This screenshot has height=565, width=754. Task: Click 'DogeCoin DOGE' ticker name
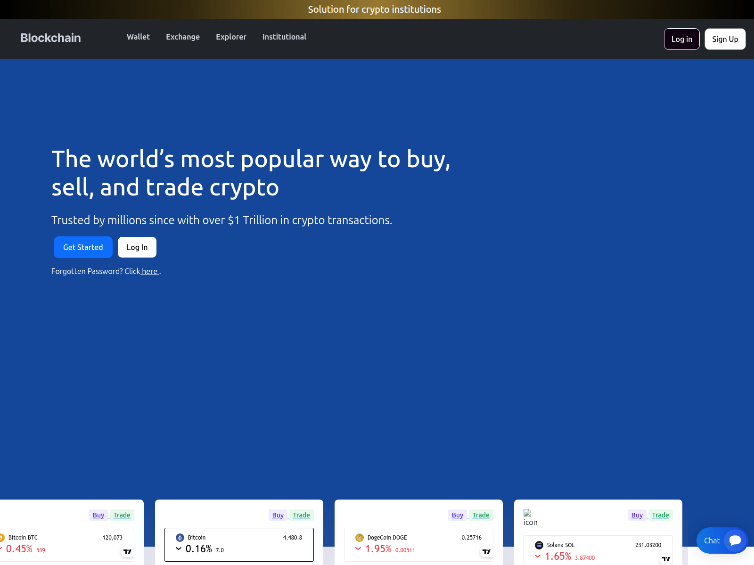pos(387,538)
